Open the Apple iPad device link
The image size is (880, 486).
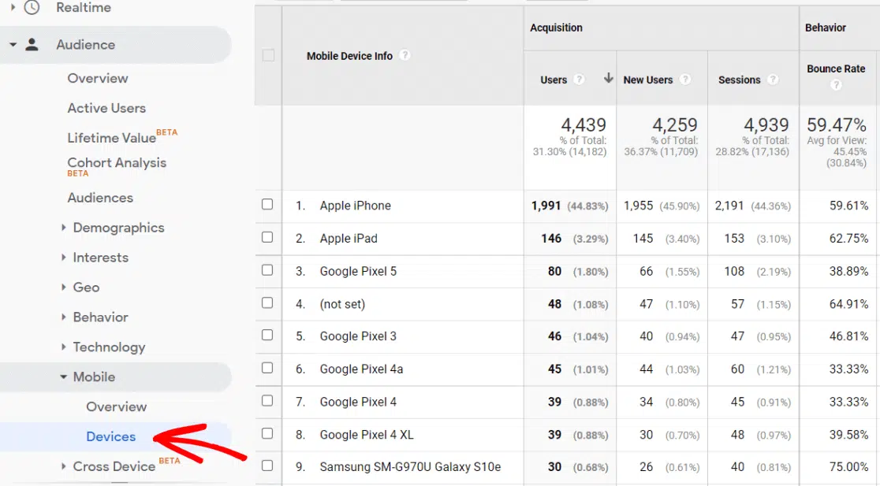coord(349,238)
